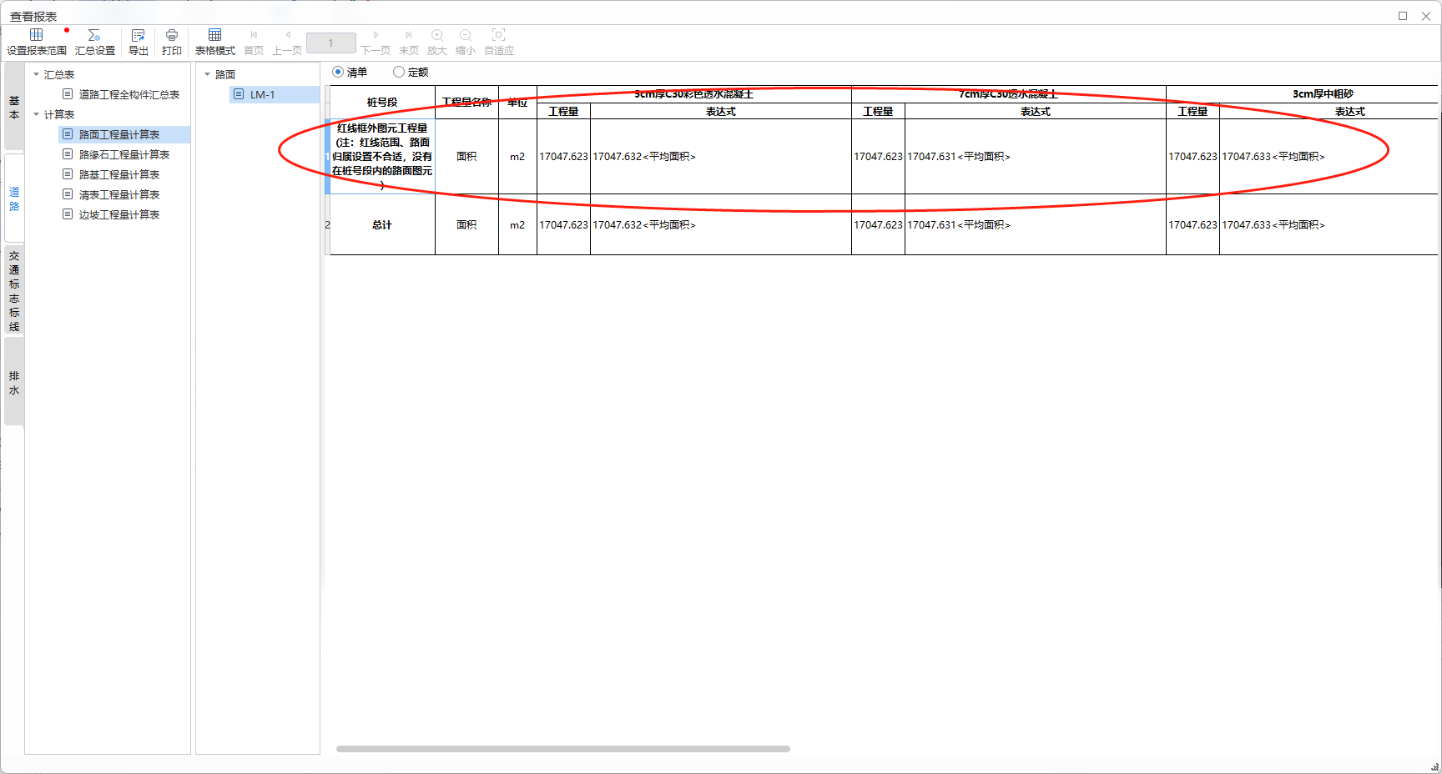This screenshot has width=1442, height=774.
Task: Select 边坡工程量计算表
Action: [x=118, y=214]
